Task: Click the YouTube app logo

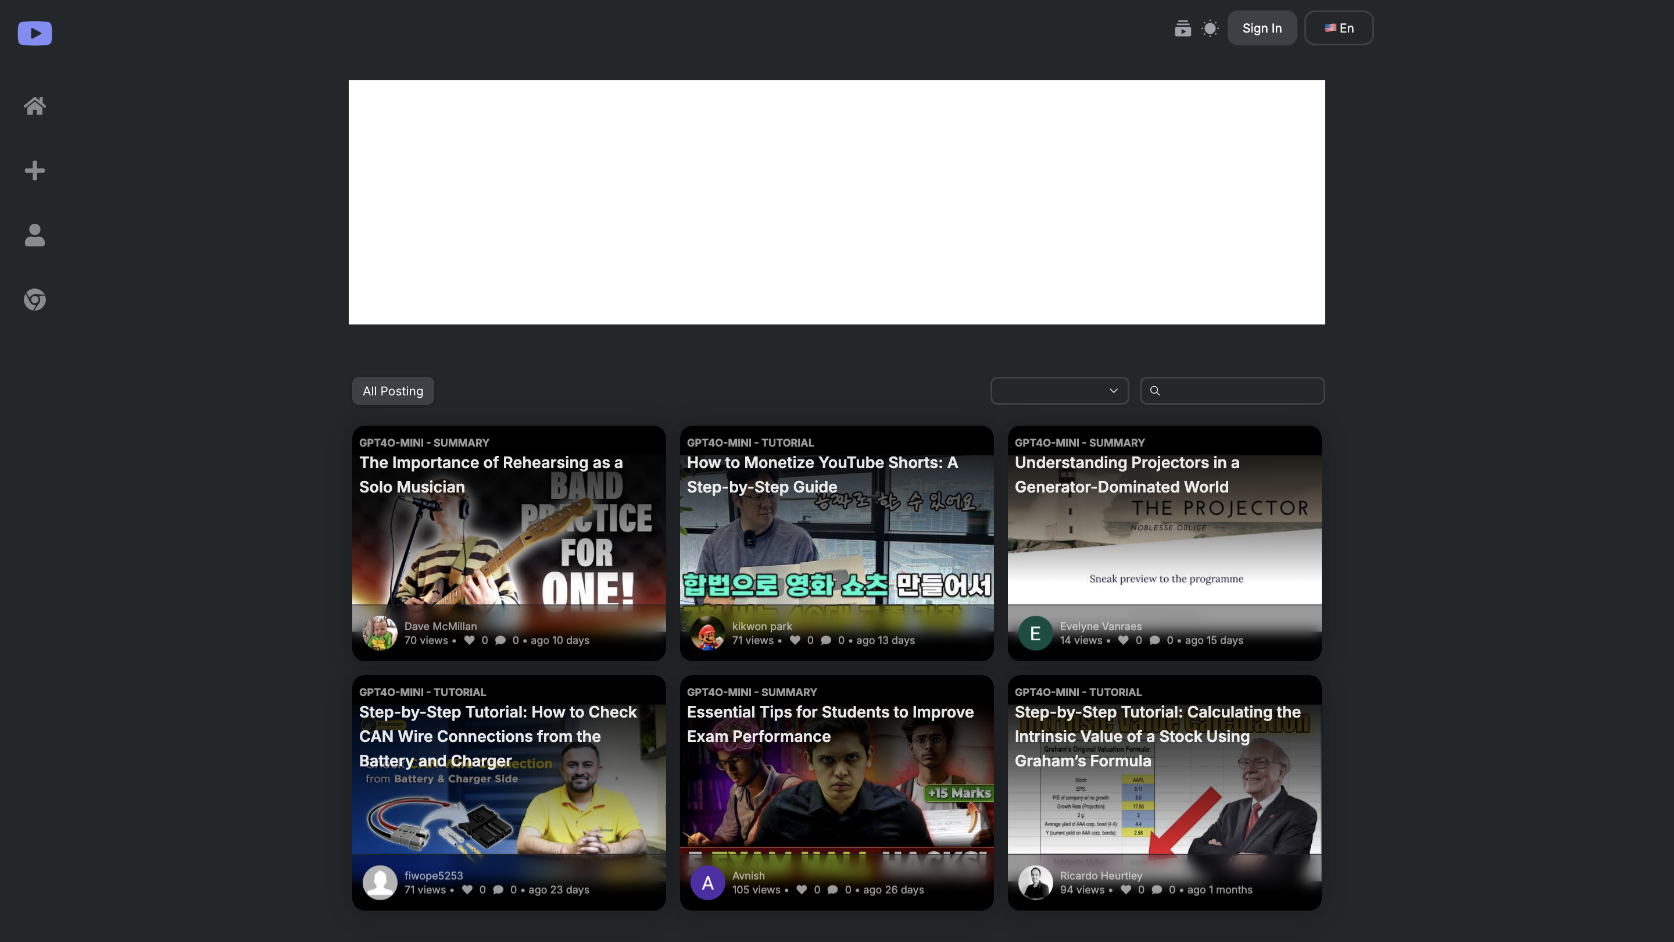Action: tap(34, 33)
